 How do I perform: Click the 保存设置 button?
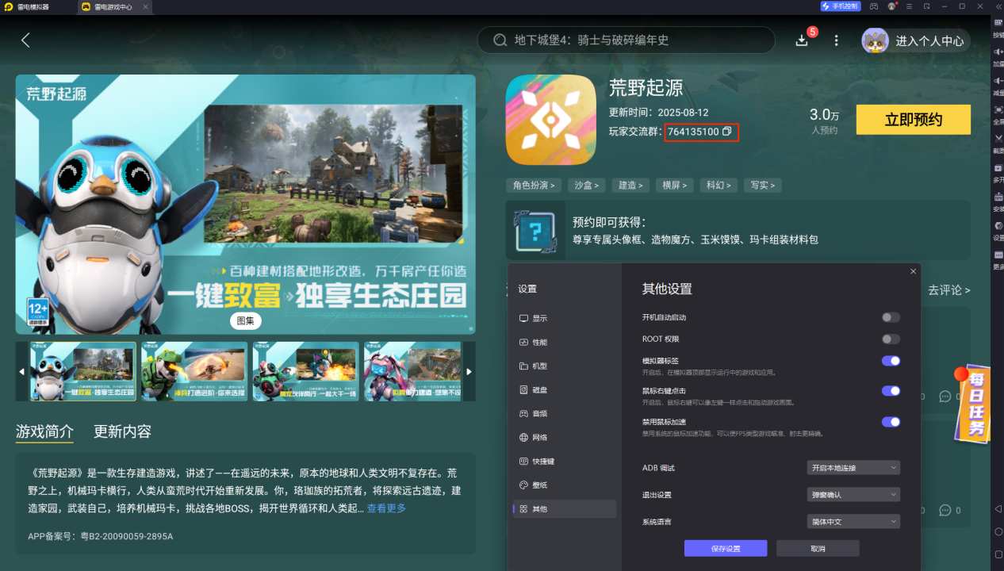click(x=726, y=548)
